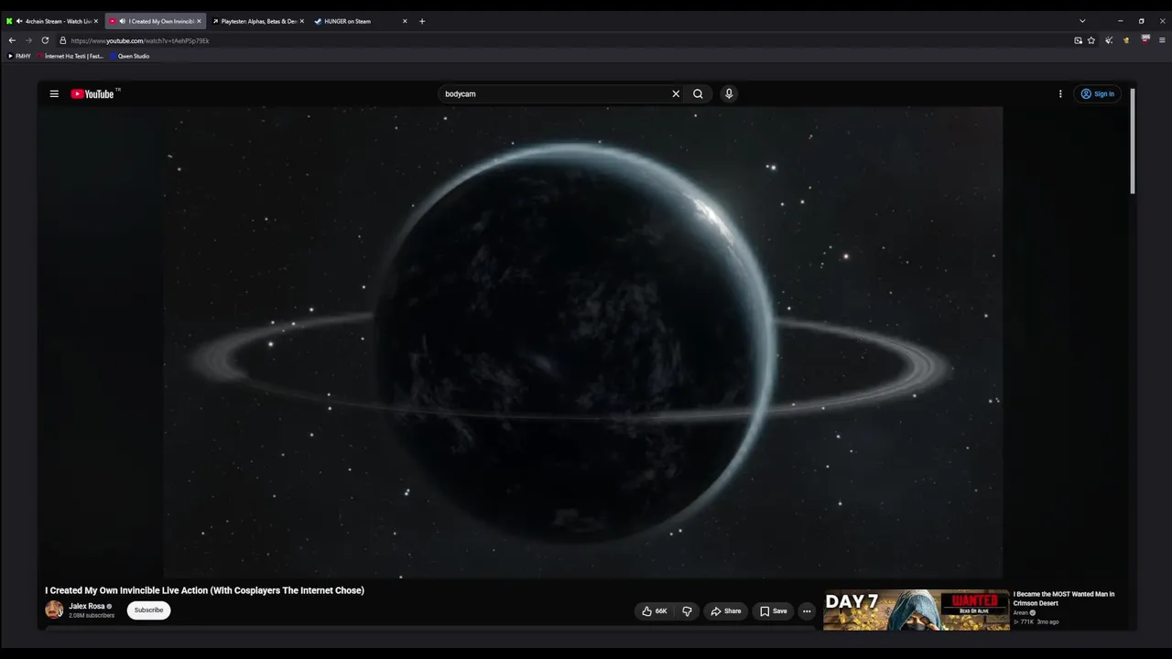Clear the bodycam search text
Image resolution: width=1172 pixels, height=659 pixels.
[x=676, y=93]
